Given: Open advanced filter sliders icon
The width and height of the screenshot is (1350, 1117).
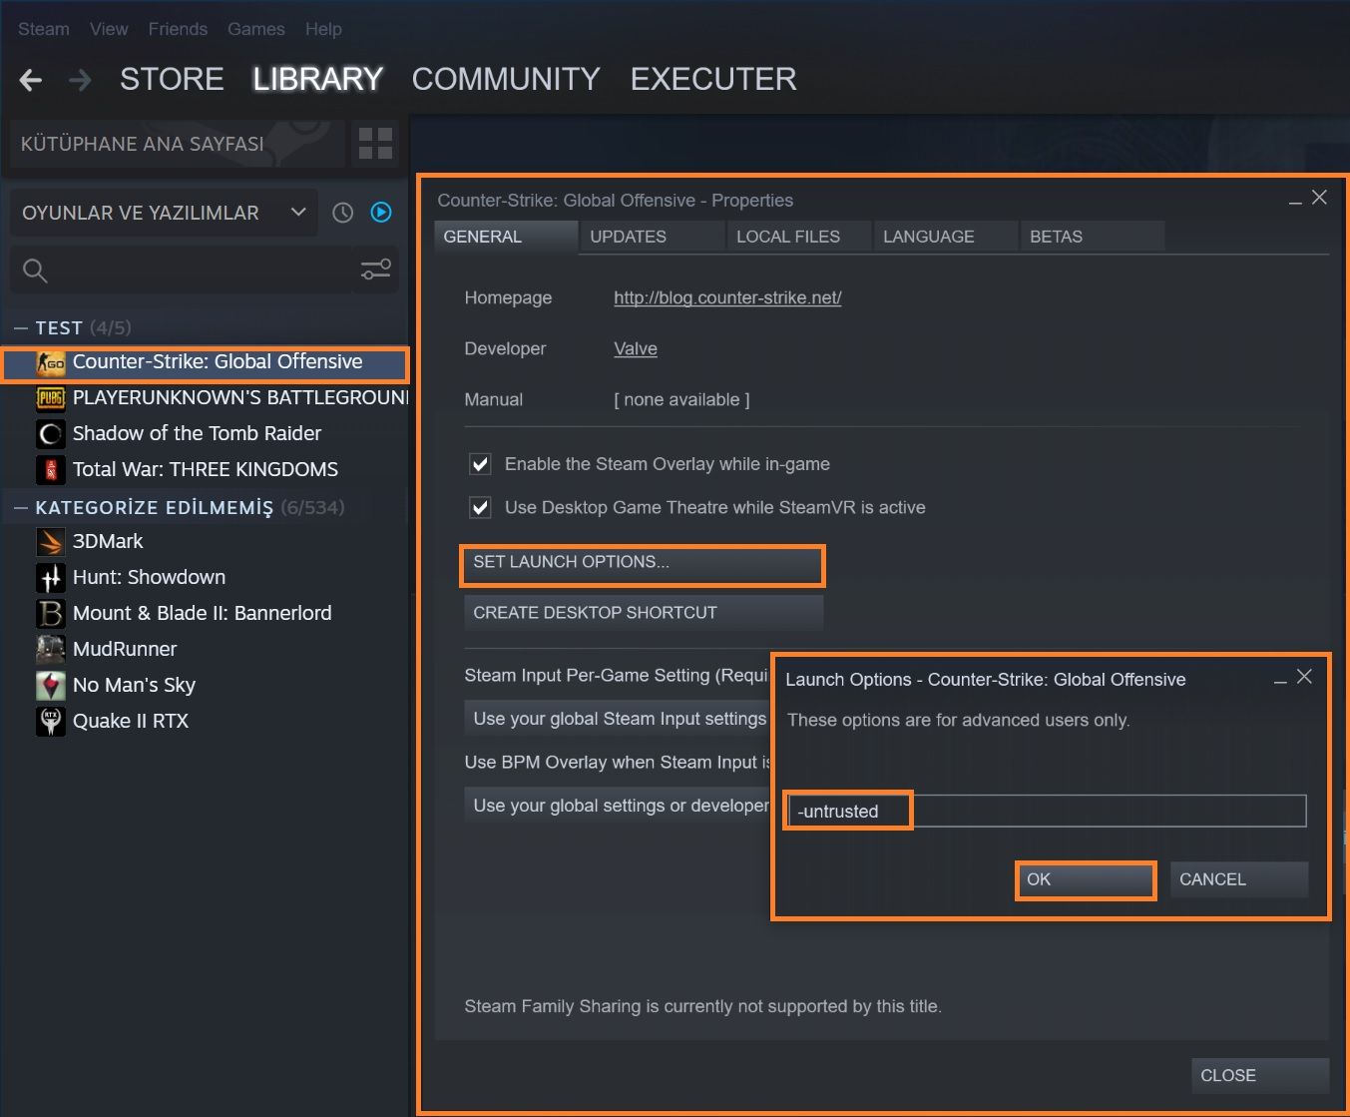Looking at the screenshot, I should click(x=375, y=270).
